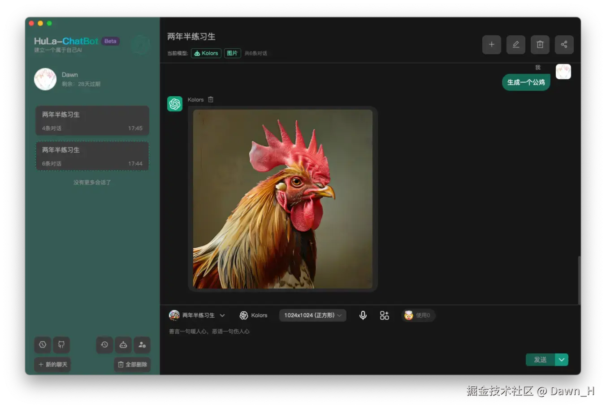Select the 两年半练习生 chat with 4条对话
Screen dimensions: 606x408
[92, 121]
